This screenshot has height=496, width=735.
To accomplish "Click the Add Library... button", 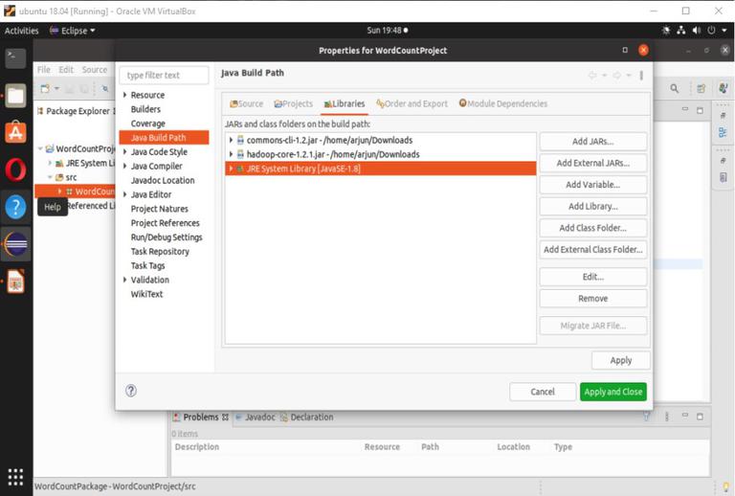I will [593, 206].
